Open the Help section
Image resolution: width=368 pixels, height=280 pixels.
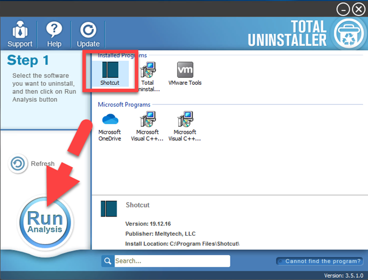pyautogui.click(x=54, y=34)
